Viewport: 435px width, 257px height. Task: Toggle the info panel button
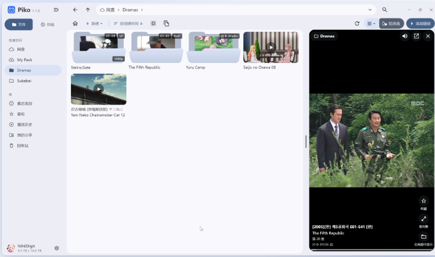(x=391, y=24)
